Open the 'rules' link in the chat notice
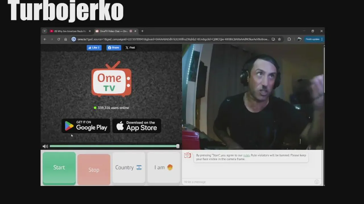Image resolution: width=364 pixels, height=204 pixels. click(246, 155)
